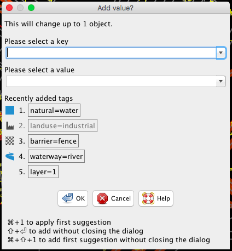The height and width of the screenshot is (251, 232).
Task: Apply recent tag waterway=river
Action: tap(56, 156)
